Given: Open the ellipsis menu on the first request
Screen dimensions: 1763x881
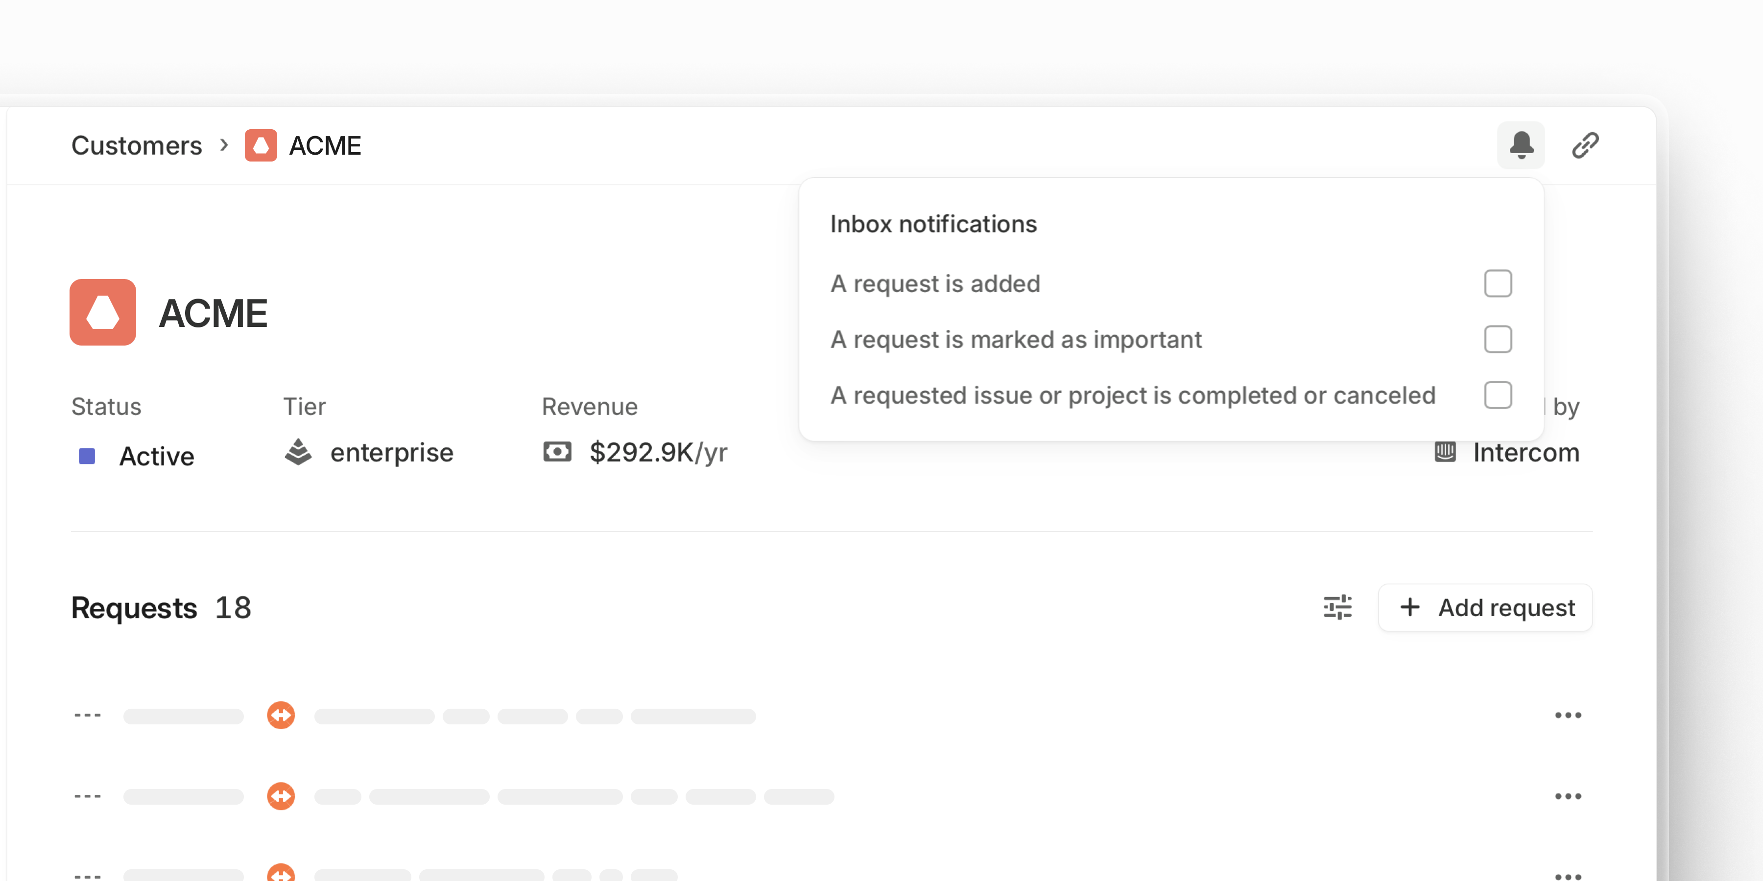Looking at the screenshot, I should pyautogui.click(x=1569, y=716).
